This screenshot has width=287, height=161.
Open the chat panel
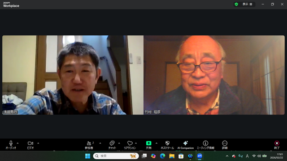[x=112, y=145]
